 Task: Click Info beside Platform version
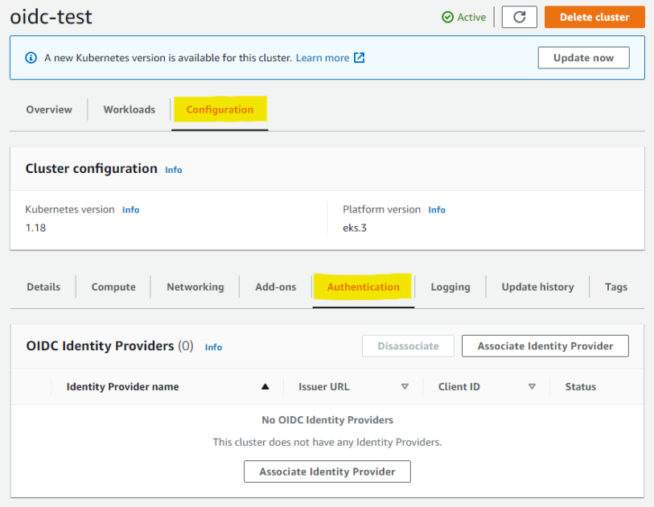coord(436,209)
